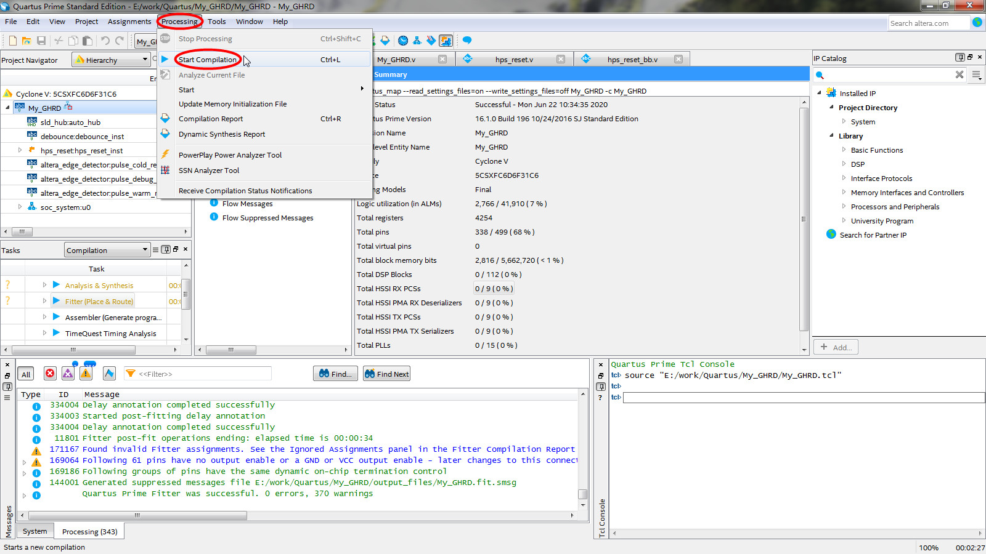This screenshot has height=554, width=986.
Task: Run Analysis & Synthesis play icon
Action: click(56, 285)
